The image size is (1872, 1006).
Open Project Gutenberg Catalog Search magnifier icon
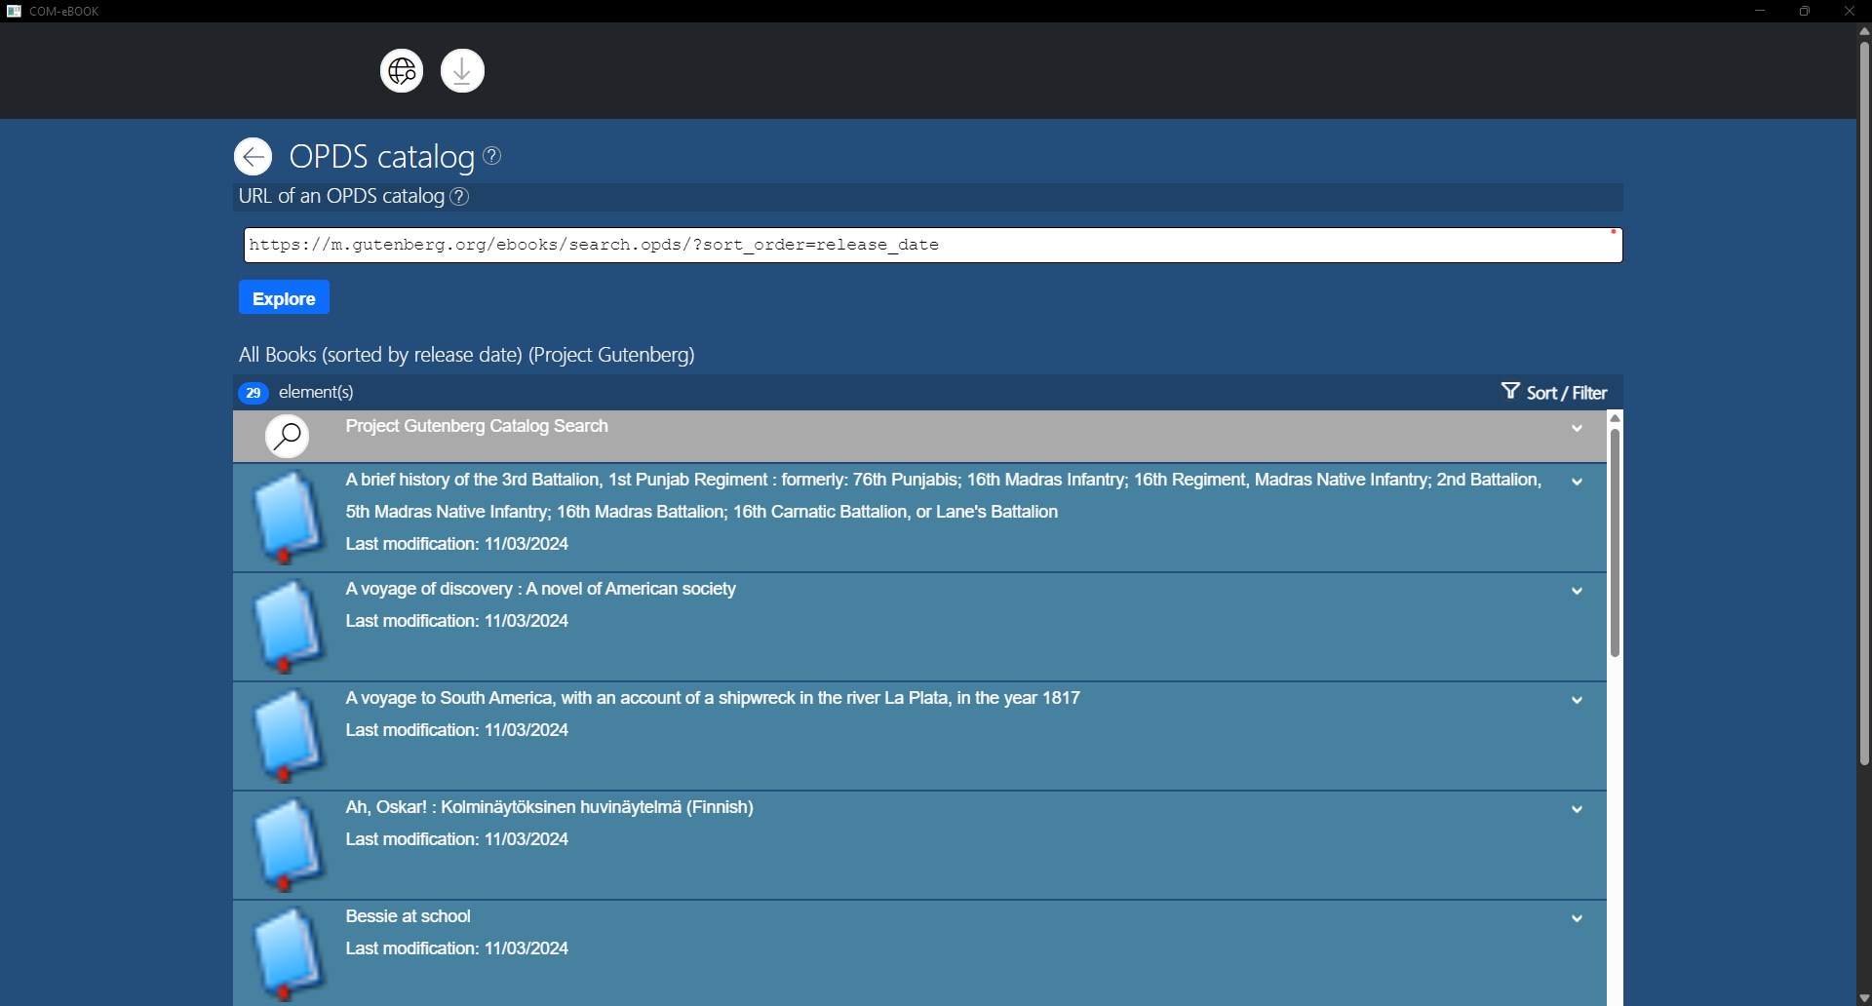[x=287, y=436]
